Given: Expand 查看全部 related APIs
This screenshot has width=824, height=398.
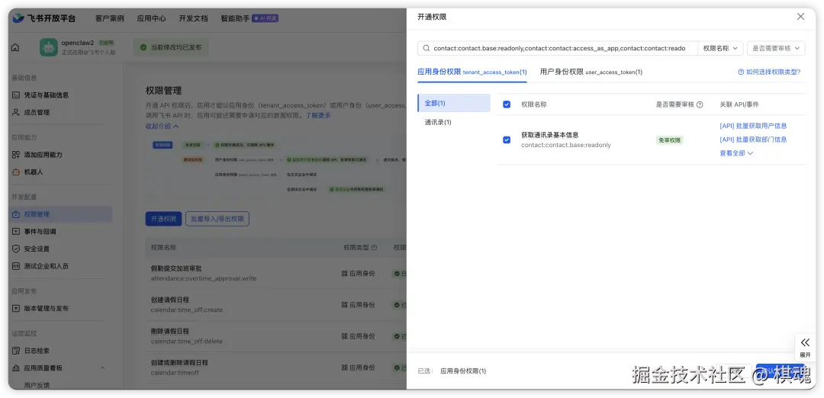Looking at the screenshot, I should point(736,153).
